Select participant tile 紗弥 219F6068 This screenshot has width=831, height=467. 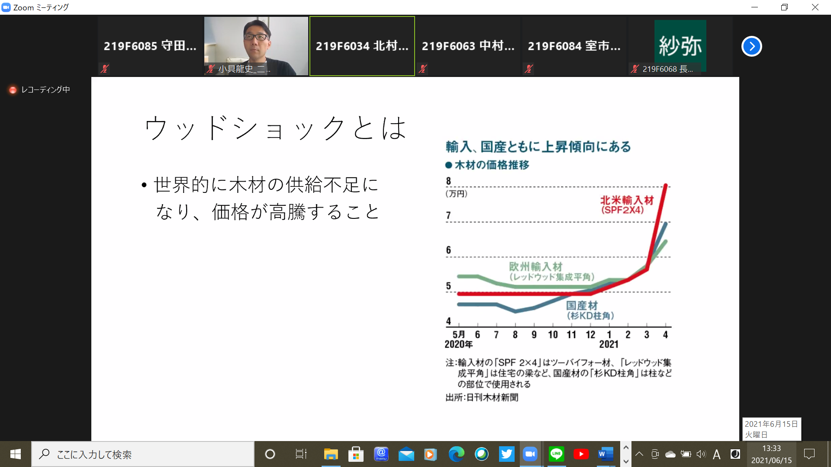680,46
